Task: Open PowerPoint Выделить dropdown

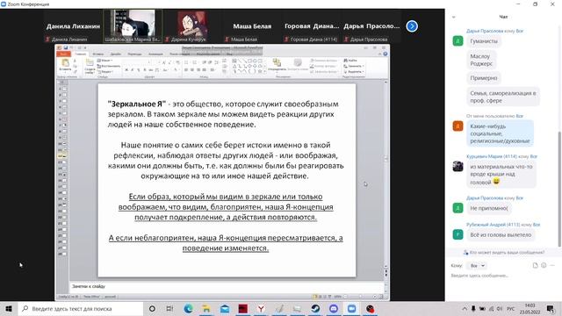Action: [353, 71]
